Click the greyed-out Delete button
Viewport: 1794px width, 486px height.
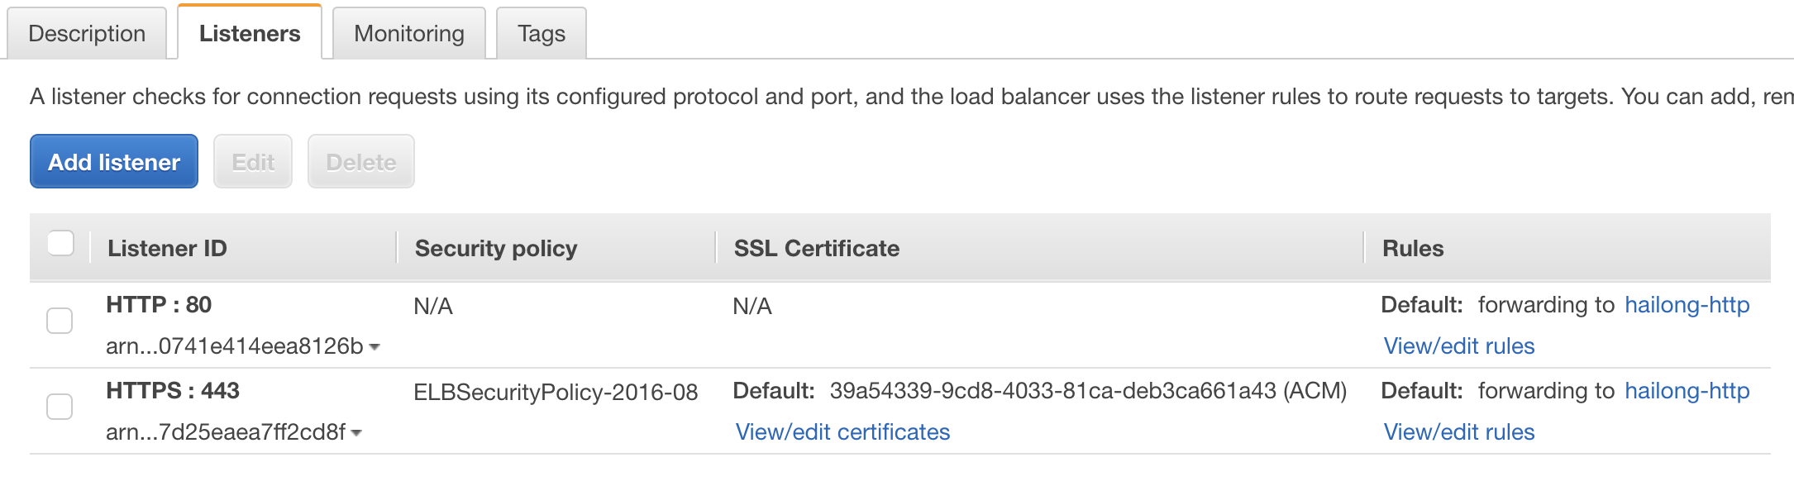pos(361,162)
